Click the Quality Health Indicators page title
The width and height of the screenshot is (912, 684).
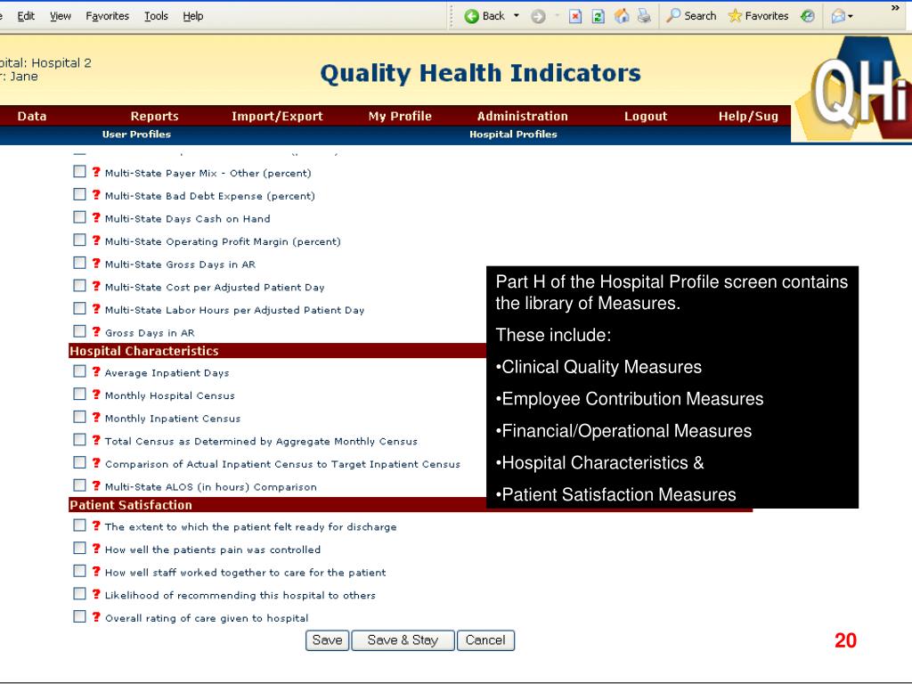[480, 73]
